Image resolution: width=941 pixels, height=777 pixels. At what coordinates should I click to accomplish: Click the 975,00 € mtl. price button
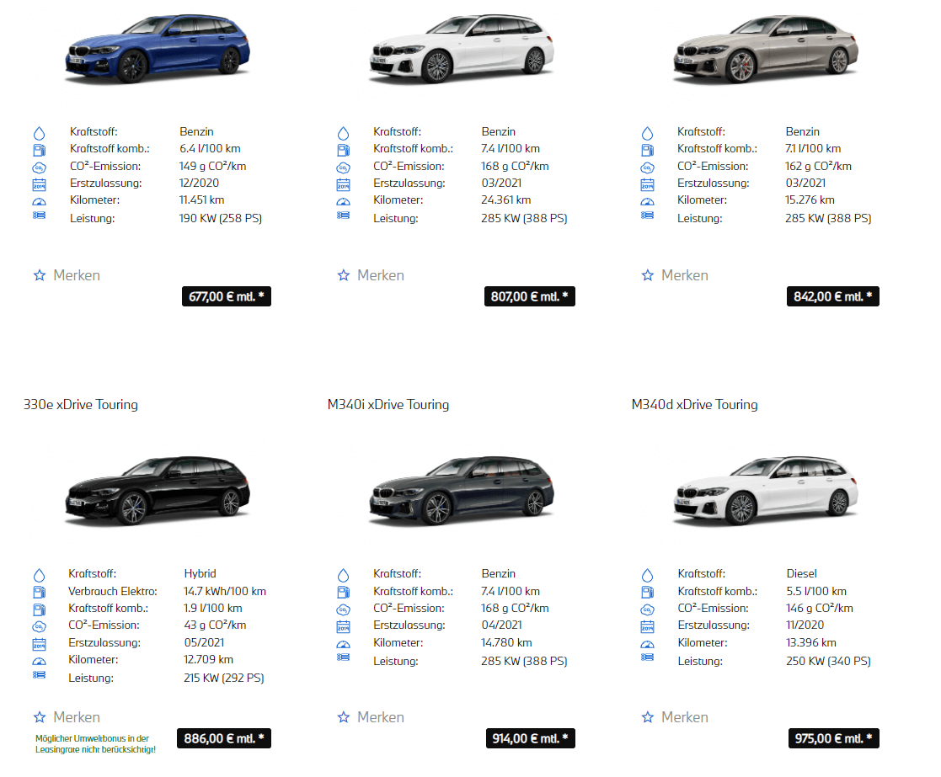click(833, 738)
